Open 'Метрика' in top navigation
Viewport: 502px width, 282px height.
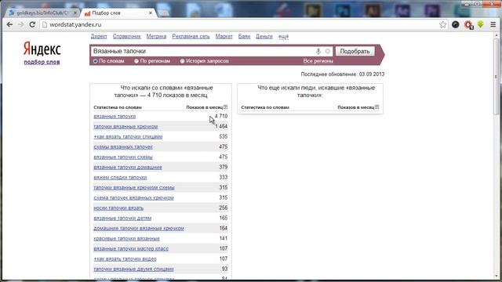156,37
